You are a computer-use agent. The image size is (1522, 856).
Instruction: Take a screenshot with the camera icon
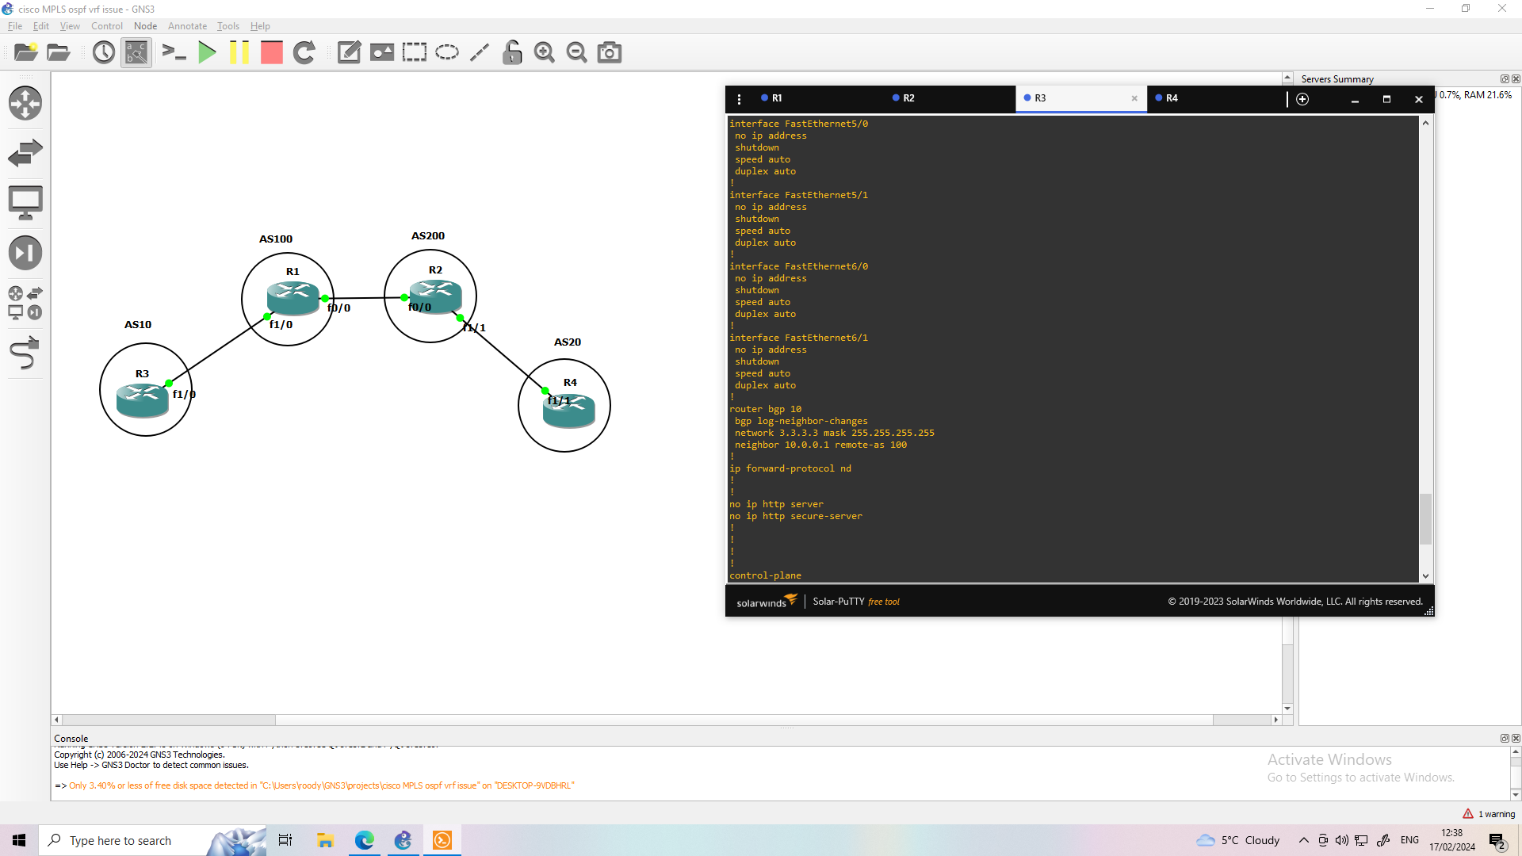click(x=609, y=52)
